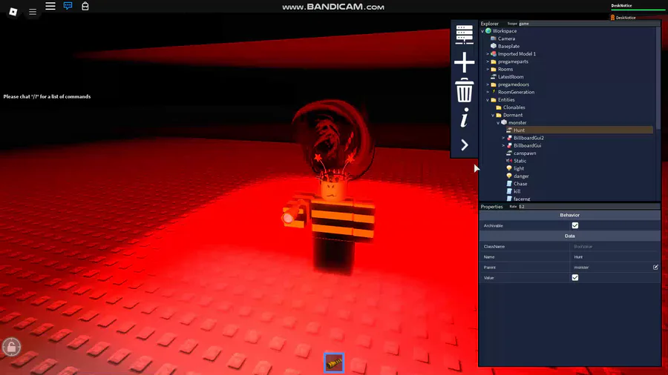Toggle the Value property checkbox
This screenshot has width=668, height=375.
point(575,278)
